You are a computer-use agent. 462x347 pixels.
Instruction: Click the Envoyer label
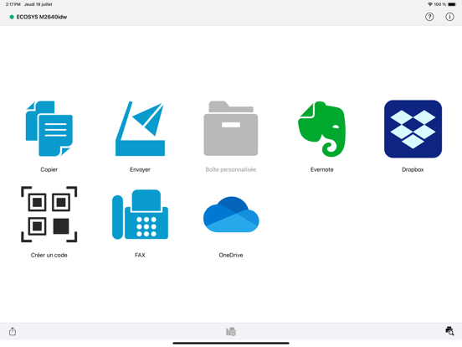tap(140, 169)
